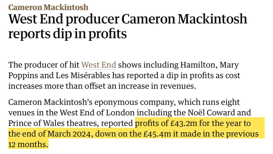This screenshot has height=154, width=273.
Task: Click the £45.4m figure in highlighted text
Action: [x=158, y=134]
